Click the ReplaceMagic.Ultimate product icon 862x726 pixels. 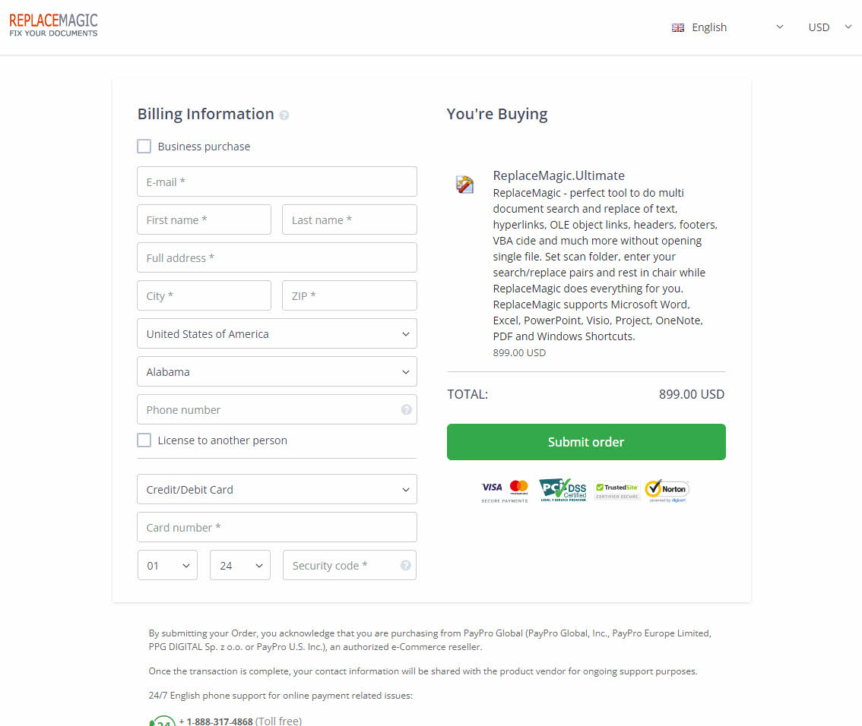click(464, 184)
